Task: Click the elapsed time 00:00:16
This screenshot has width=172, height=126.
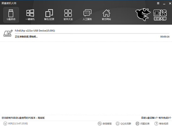Action: point(165,37)
